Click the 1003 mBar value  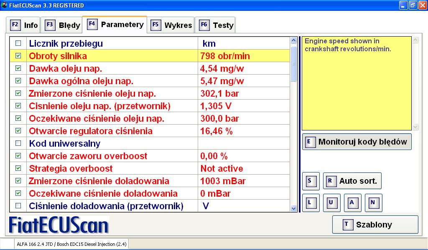tap(223, 181)
